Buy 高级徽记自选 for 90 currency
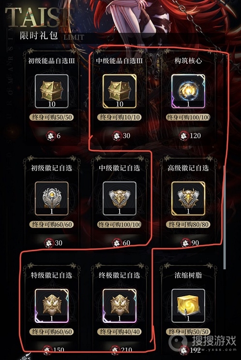The height and width of the screenshot is (360, 241). 190,243
